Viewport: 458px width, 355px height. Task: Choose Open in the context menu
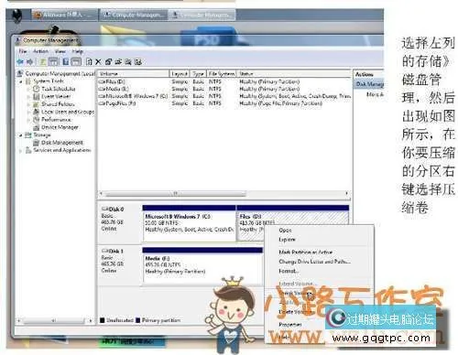tap(285, 231)
